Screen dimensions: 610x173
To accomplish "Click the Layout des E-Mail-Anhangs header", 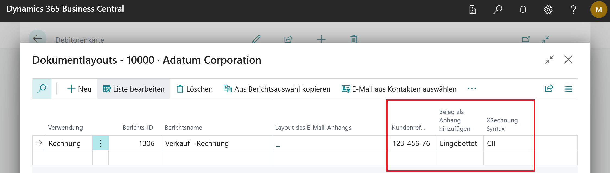I will click(313, 128).
